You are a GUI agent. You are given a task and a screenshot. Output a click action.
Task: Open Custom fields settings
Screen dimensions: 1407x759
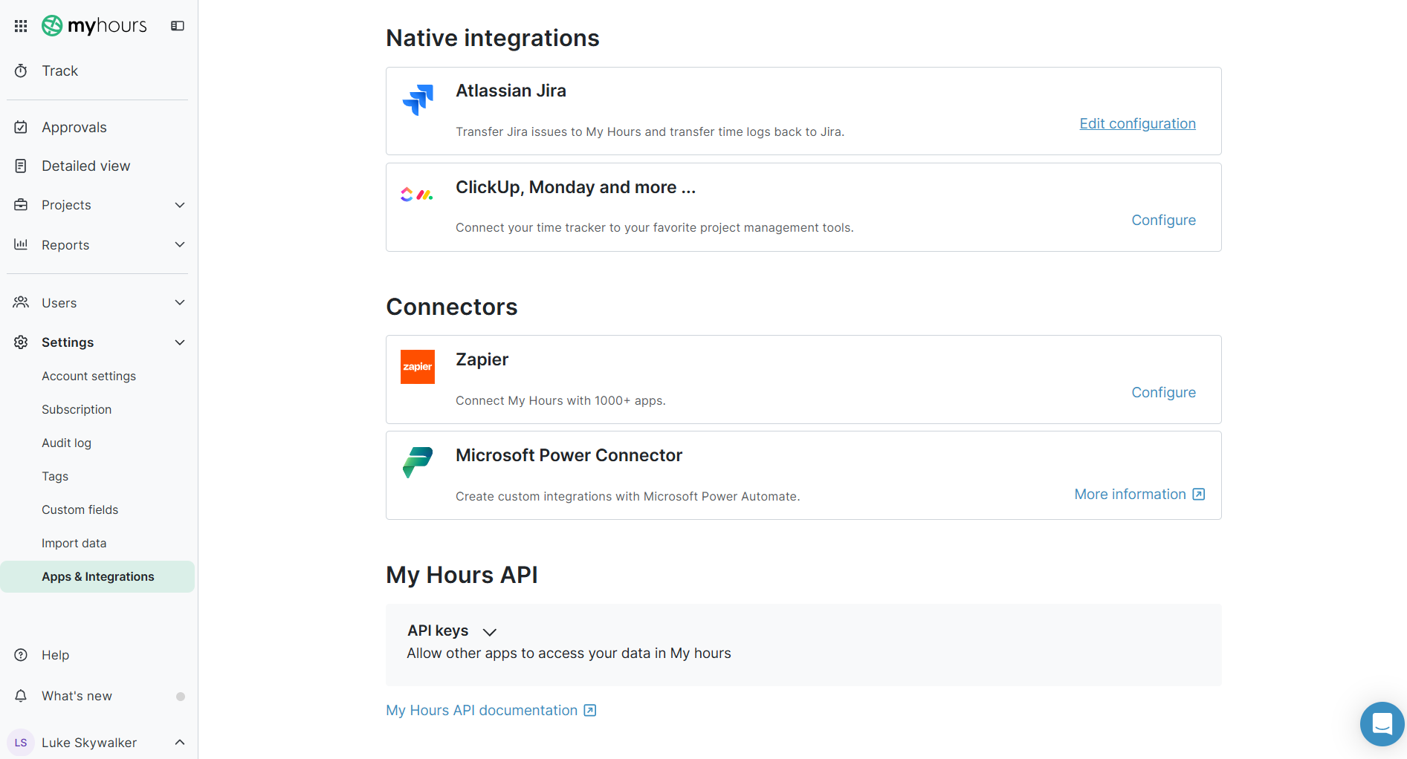80,509
